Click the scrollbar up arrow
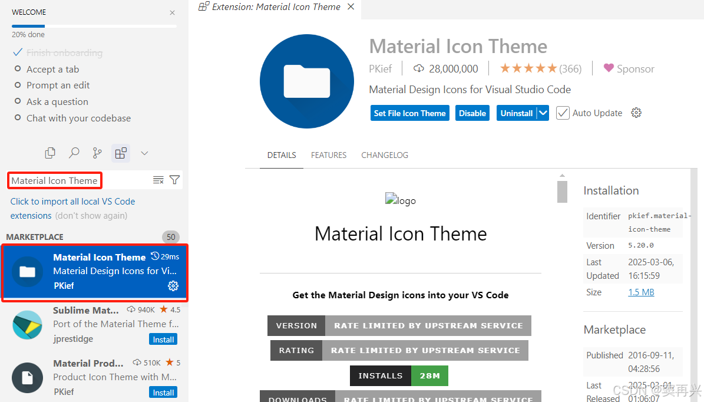704x402 pixels. 562,176
